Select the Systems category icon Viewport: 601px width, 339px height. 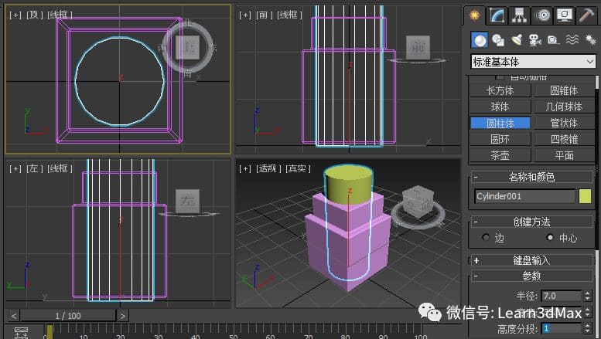coord(590,40)
